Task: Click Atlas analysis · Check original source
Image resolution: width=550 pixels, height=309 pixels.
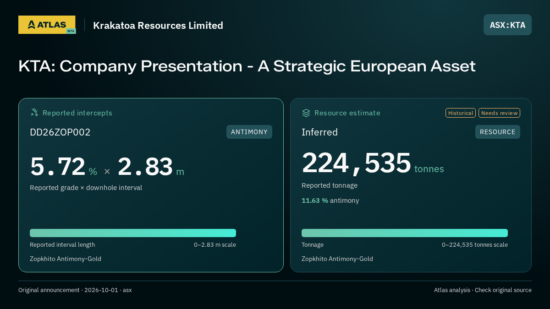Action: 483,290
